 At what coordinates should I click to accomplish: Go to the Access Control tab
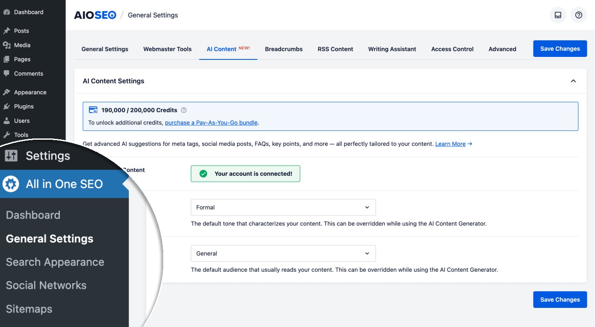pos(452,49)
